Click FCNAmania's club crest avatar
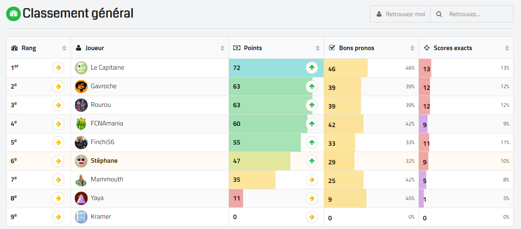Screen dimensions: 521x229 tap(81, 124)
